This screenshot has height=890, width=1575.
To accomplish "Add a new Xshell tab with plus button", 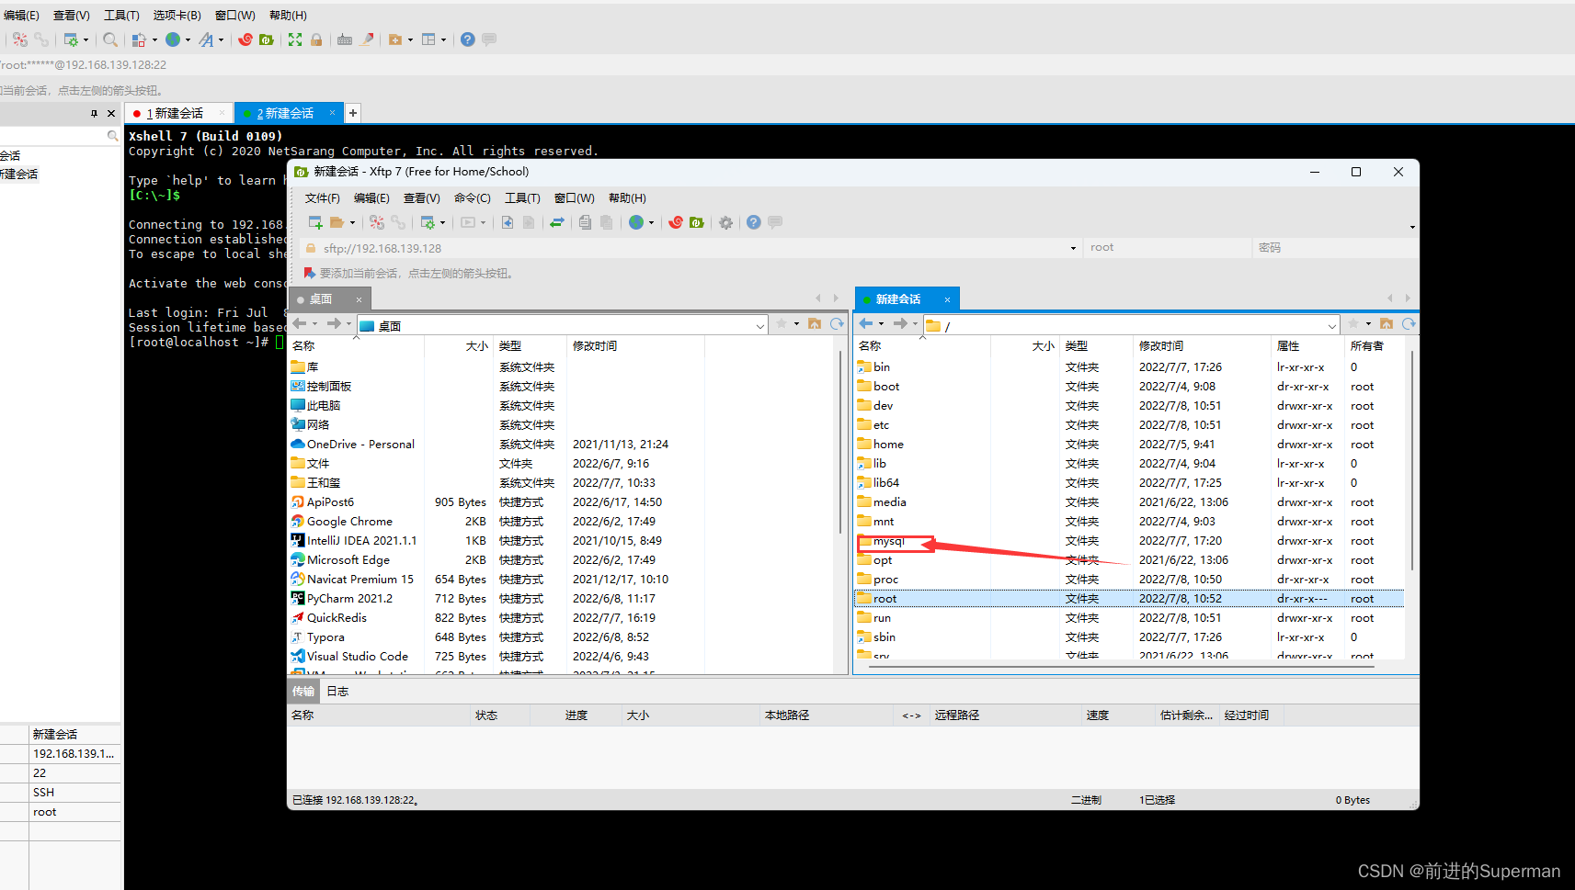I will click(353, 113).
